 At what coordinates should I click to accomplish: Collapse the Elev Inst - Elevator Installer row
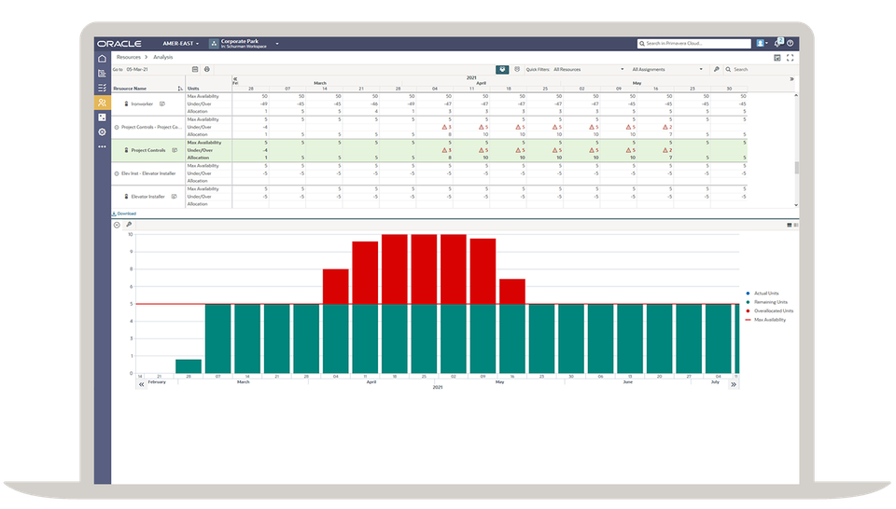point(117,173)
